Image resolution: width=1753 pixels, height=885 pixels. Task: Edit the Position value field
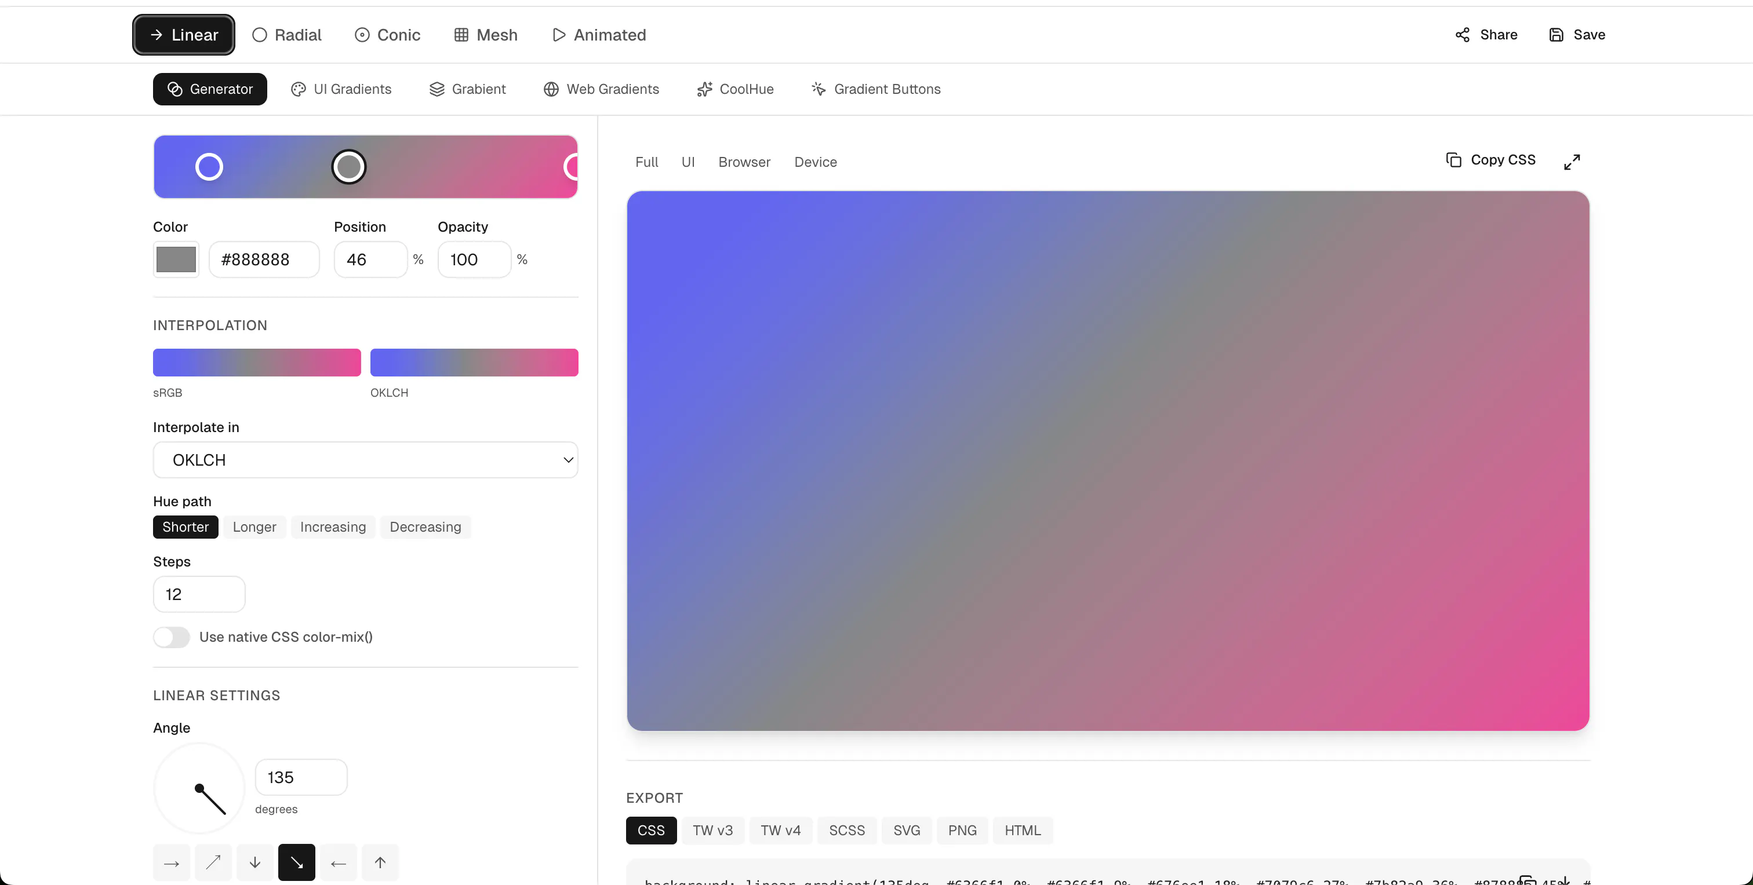370,259
